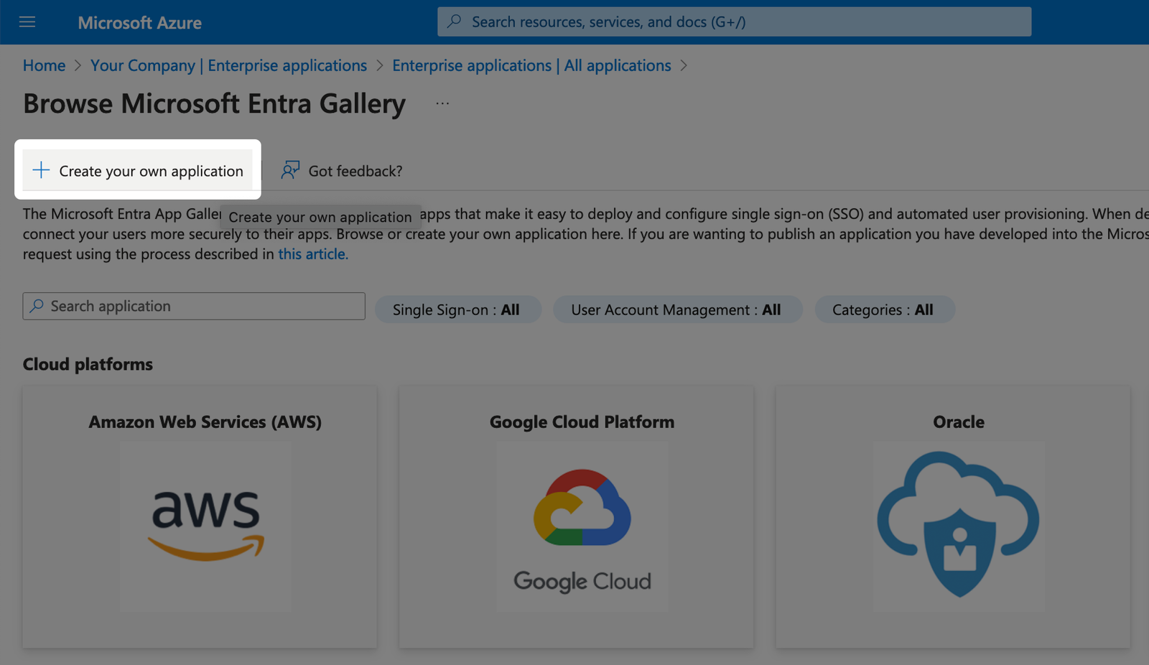Open Enterprise applications All applications breadcrumb
The width and height of the screenshot is (1149, 665).
pos(531,65)
